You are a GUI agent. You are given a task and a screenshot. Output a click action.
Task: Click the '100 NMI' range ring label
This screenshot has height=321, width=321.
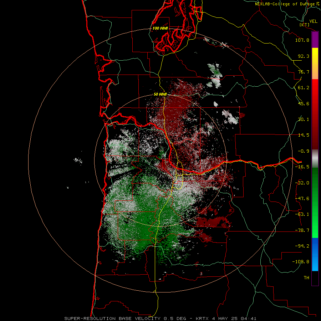click(x=160, y=28)
